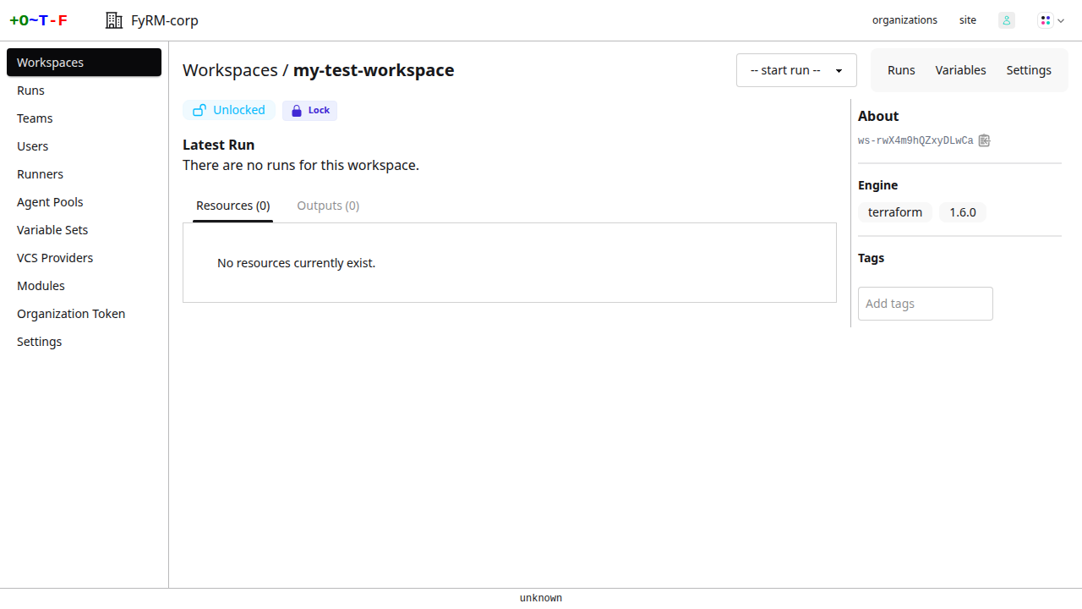This screenshot has width=1082, height=609.
Task: Switch to the Outputs (0) tab
Action: (x=328, y=206)
